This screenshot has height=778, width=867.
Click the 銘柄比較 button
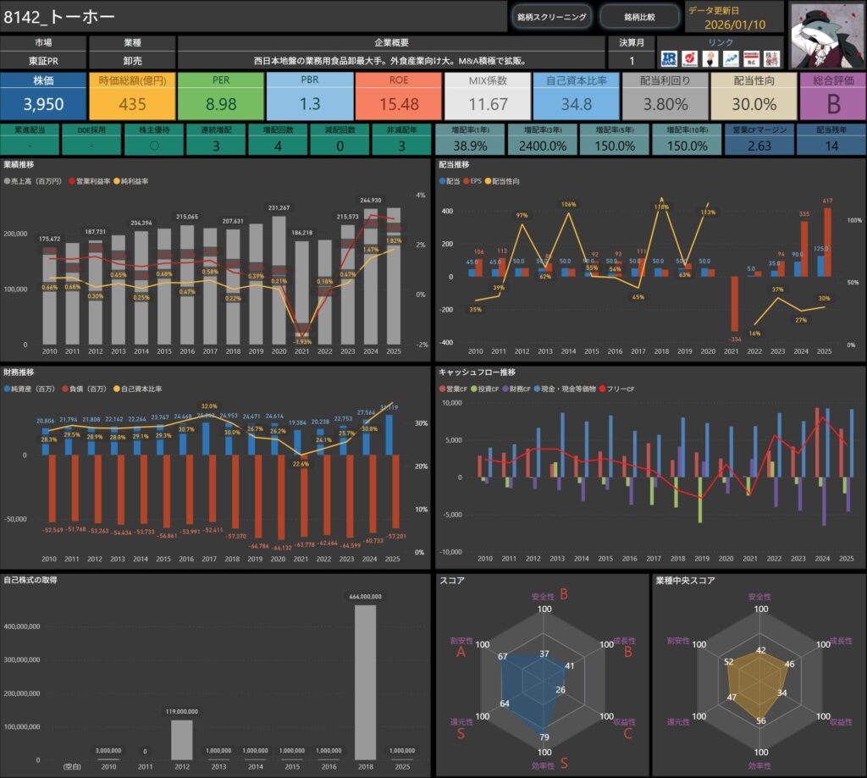pos(639,17)
